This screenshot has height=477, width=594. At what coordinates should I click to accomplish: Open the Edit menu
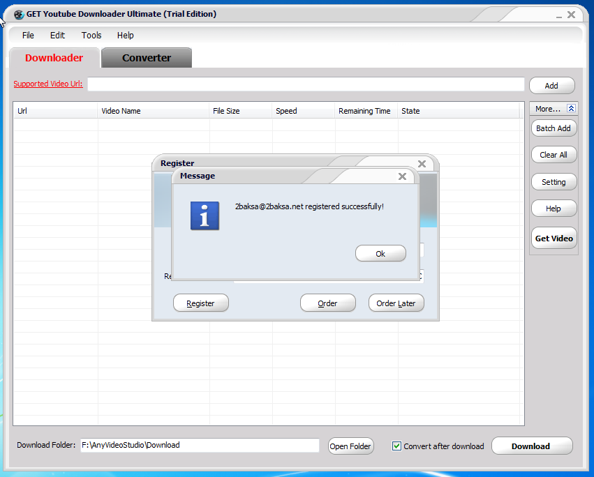[x=57, y=35]
